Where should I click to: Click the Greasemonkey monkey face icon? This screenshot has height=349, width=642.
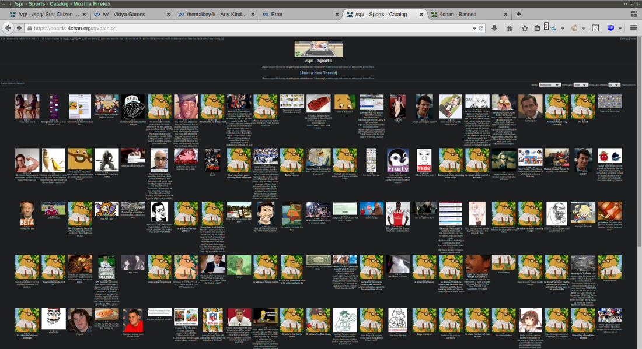click(574, 27)
